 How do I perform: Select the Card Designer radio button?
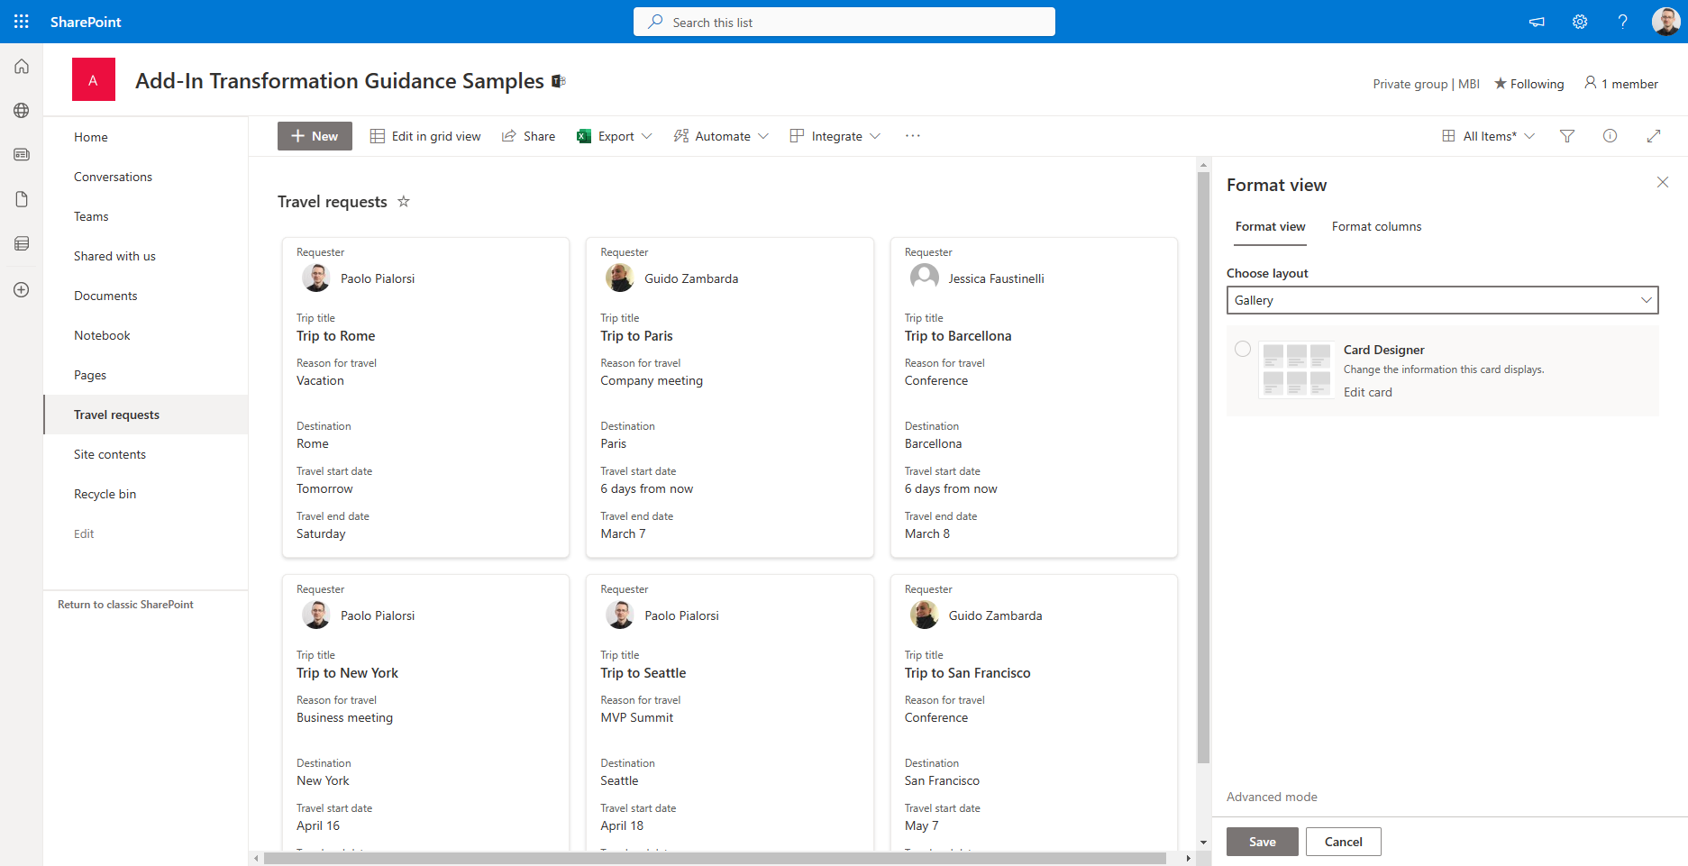pos(1243,349)
